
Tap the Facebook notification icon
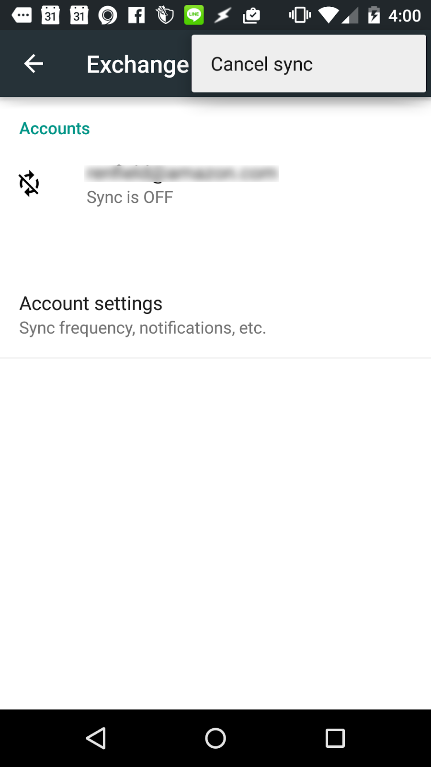136,15
